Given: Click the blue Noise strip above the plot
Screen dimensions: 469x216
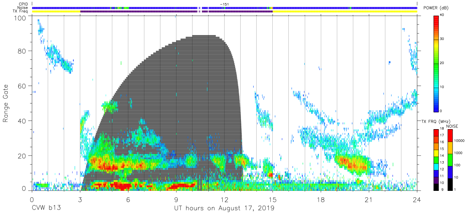Looking at the screenshot, I should pyautogui.click(x=224, y=8).
